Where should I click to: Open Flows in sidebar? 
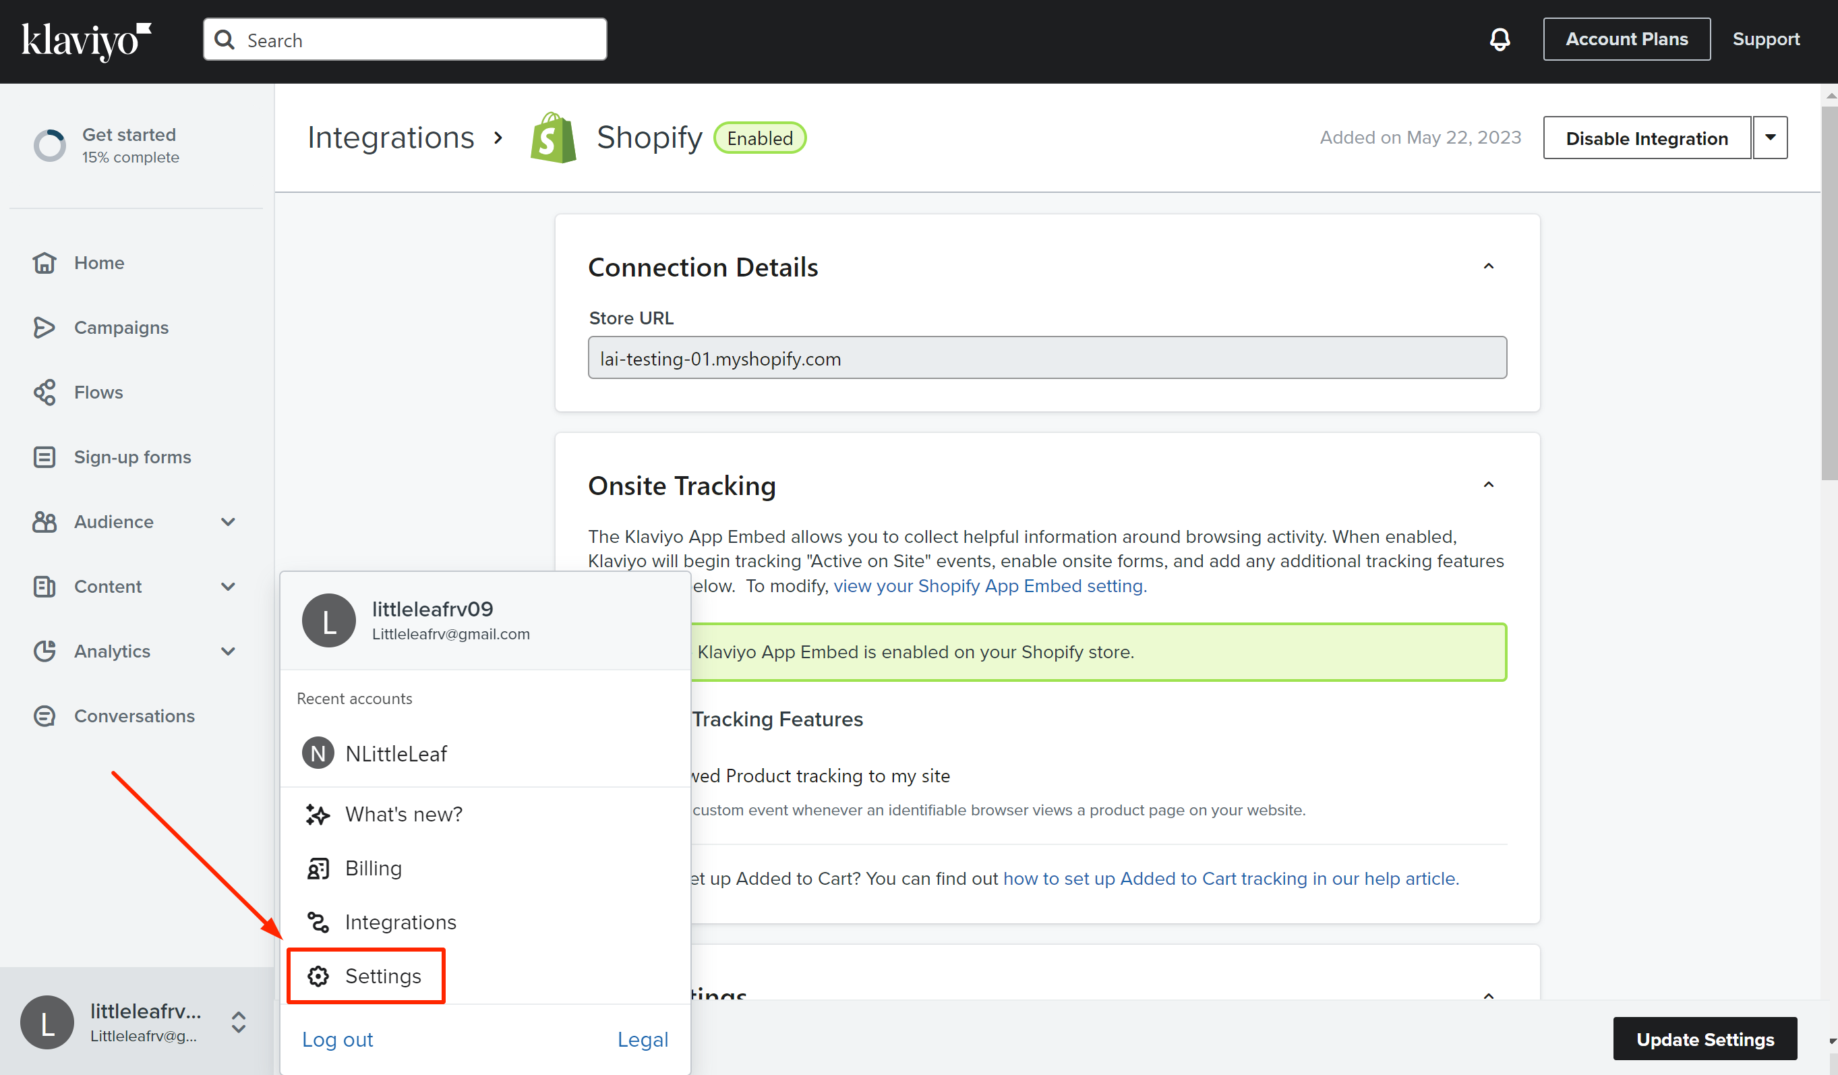pyautogui.click(x=98, y=393)
